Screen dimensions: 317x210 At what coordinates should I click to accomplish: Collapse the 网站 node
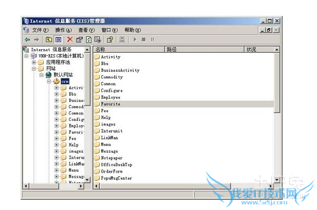pos(34,69)
